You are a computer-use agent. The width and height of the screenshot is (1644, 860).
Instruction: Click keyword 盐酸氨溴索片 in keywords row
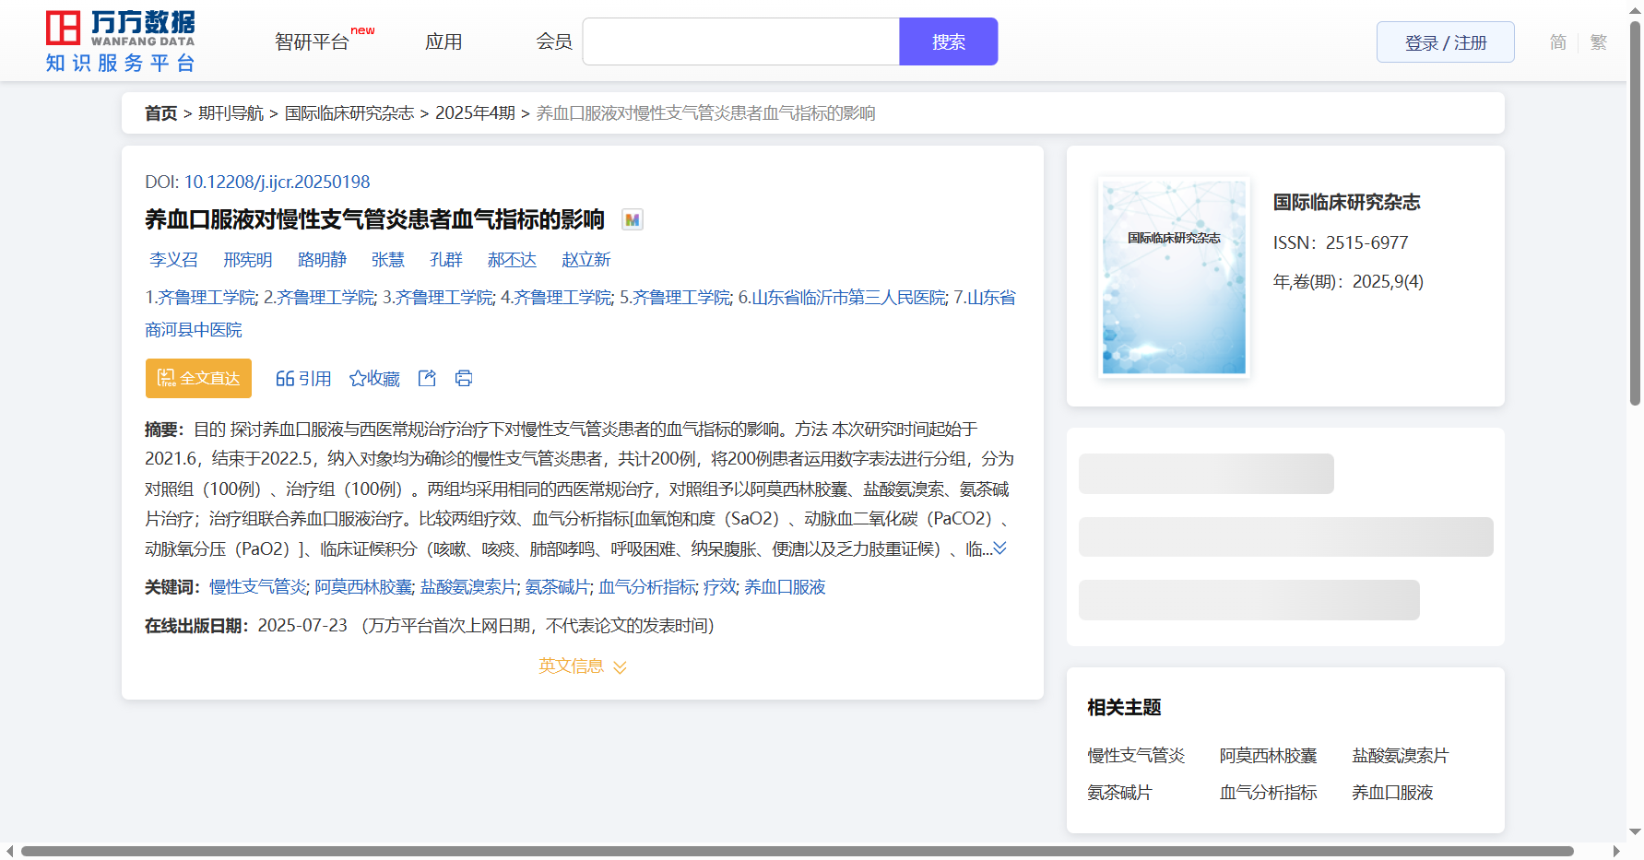click(468, 587)
